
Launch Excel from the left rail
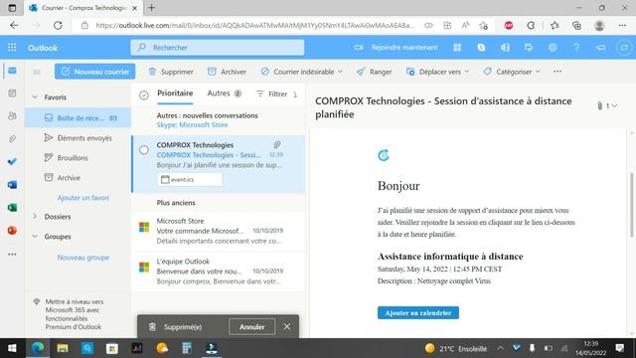tap(12, 208)
